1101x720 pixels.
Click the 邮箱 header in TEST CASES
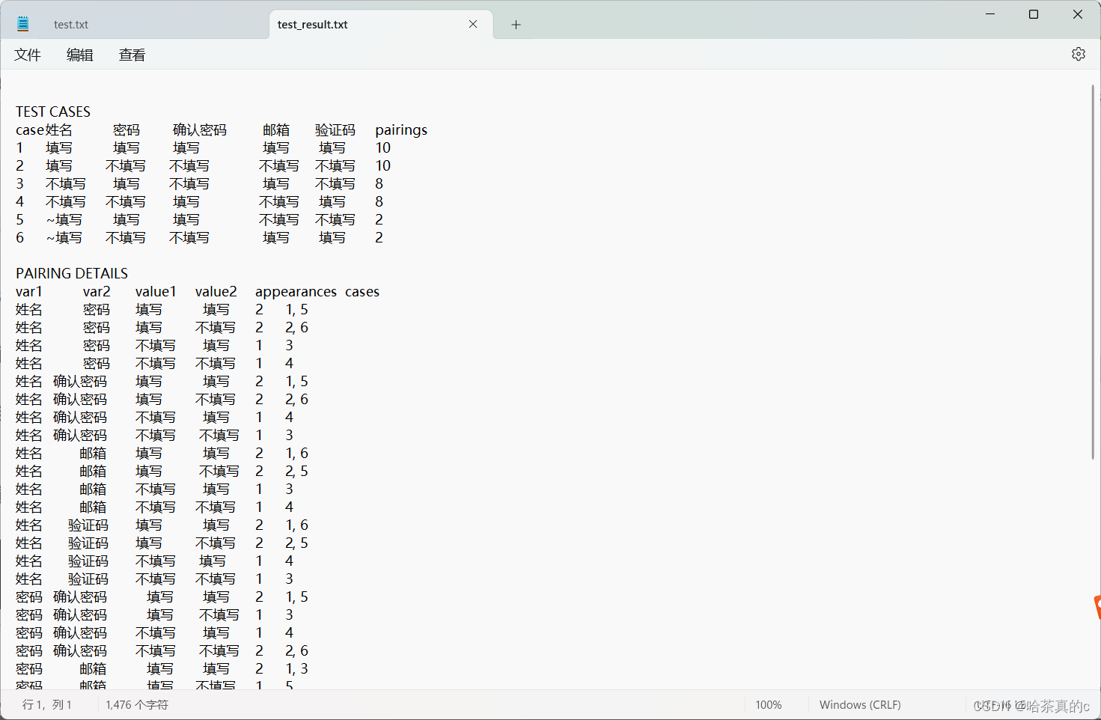click(276, 129)
